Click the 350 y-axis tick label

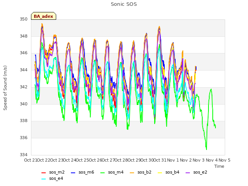(24, 19)
